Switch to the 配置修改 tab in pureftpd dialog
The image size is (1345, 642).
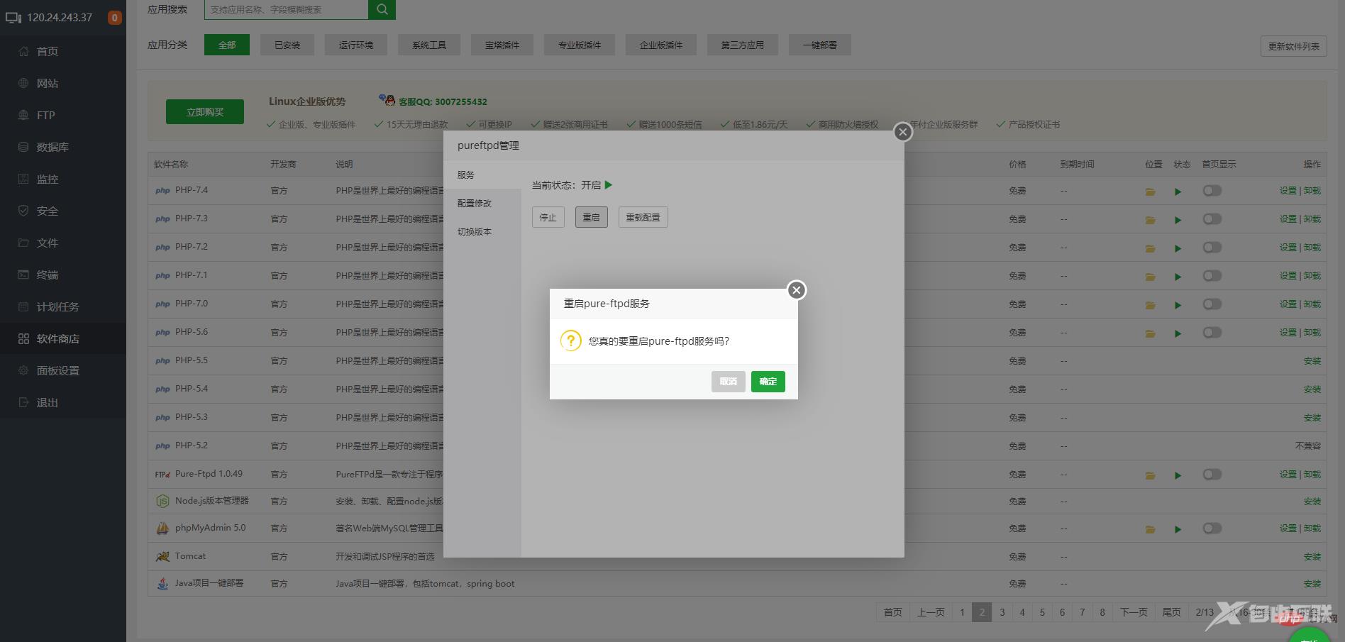pyautogui.click(x=474, y=203)
